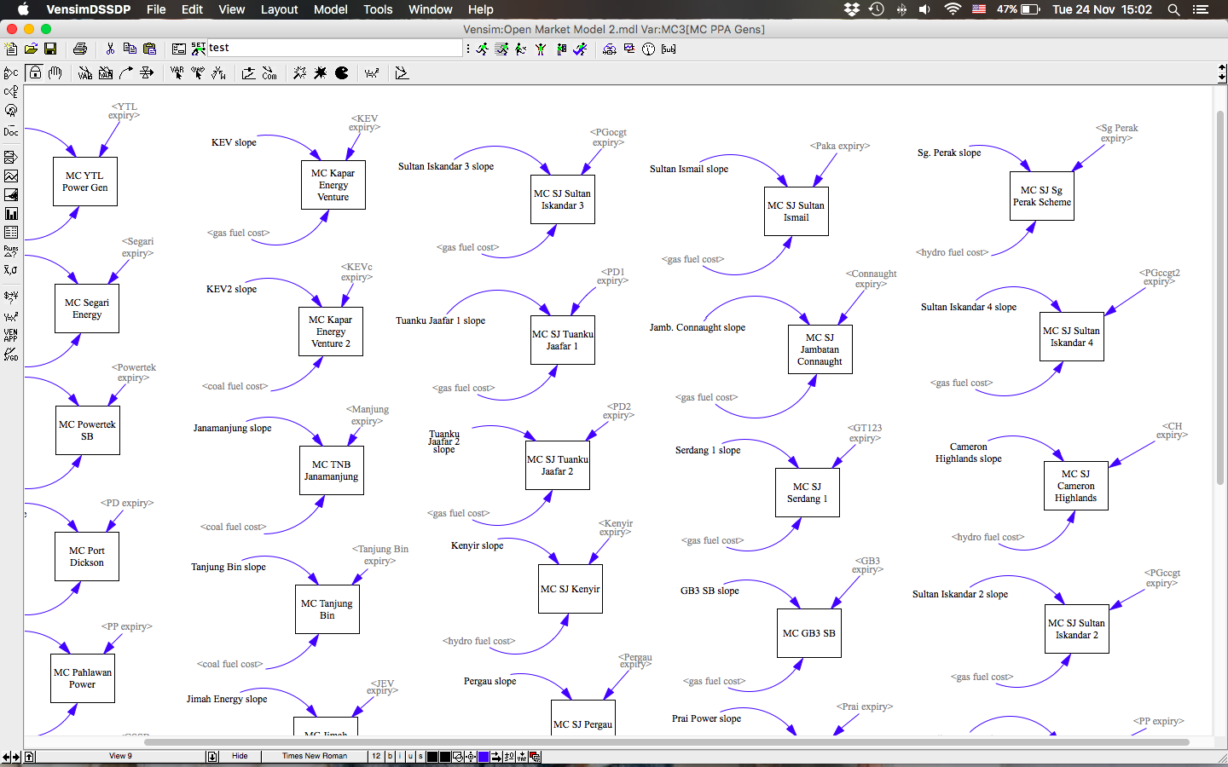Click the horizontal scrollbar of the sketch
1228x767 pixels.
tap(667, 742)
